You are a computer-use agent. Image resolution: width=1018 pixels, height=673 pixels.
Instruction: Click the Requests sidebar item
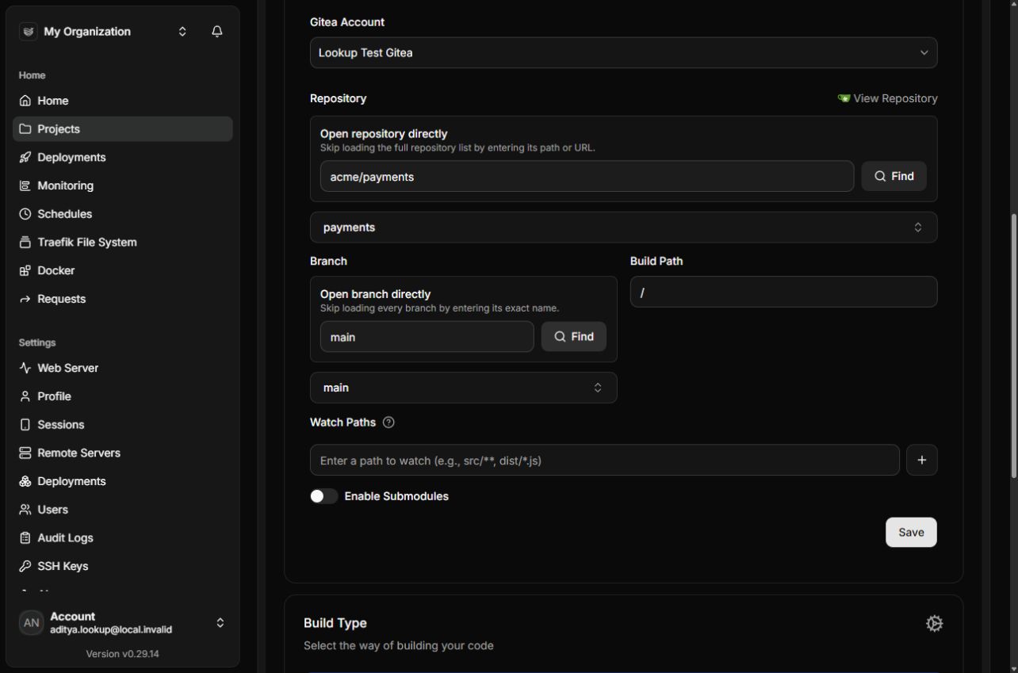click(x=123, y=299)
